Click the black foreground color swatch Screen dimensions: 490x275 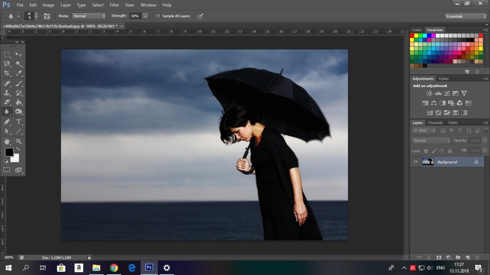[x=9, y=152]
